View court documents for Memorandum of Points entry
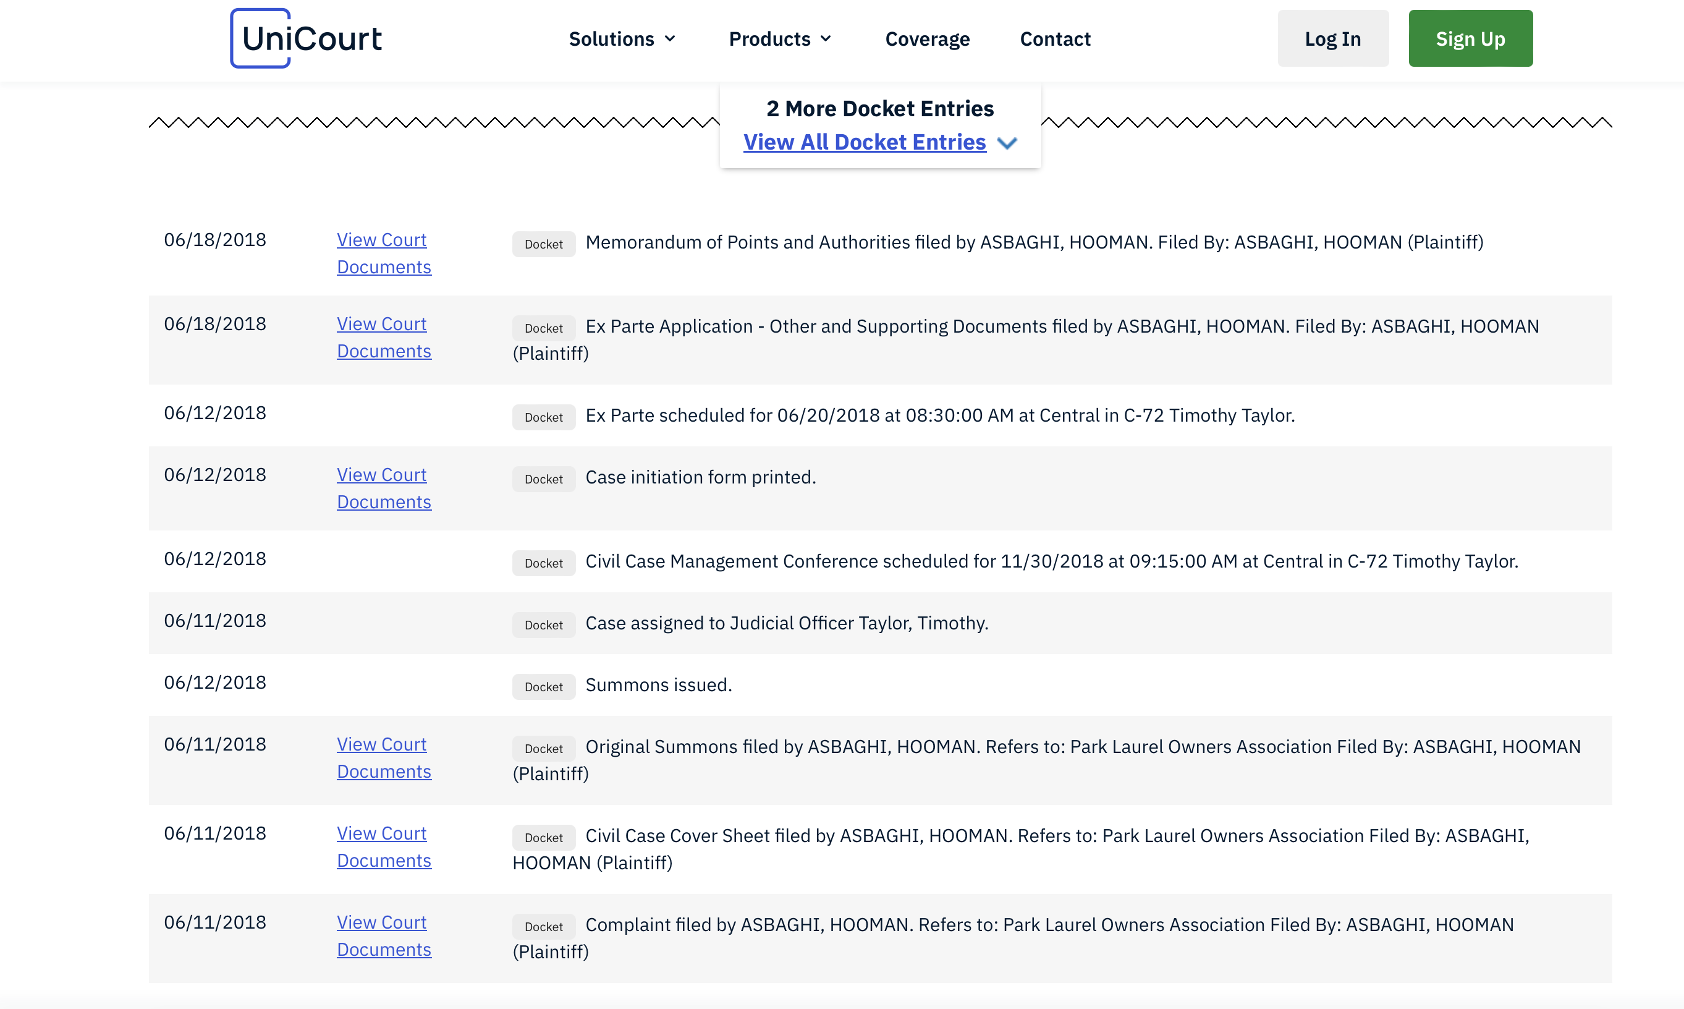This screenshot has height=1009, width=1684. [384, 253]
